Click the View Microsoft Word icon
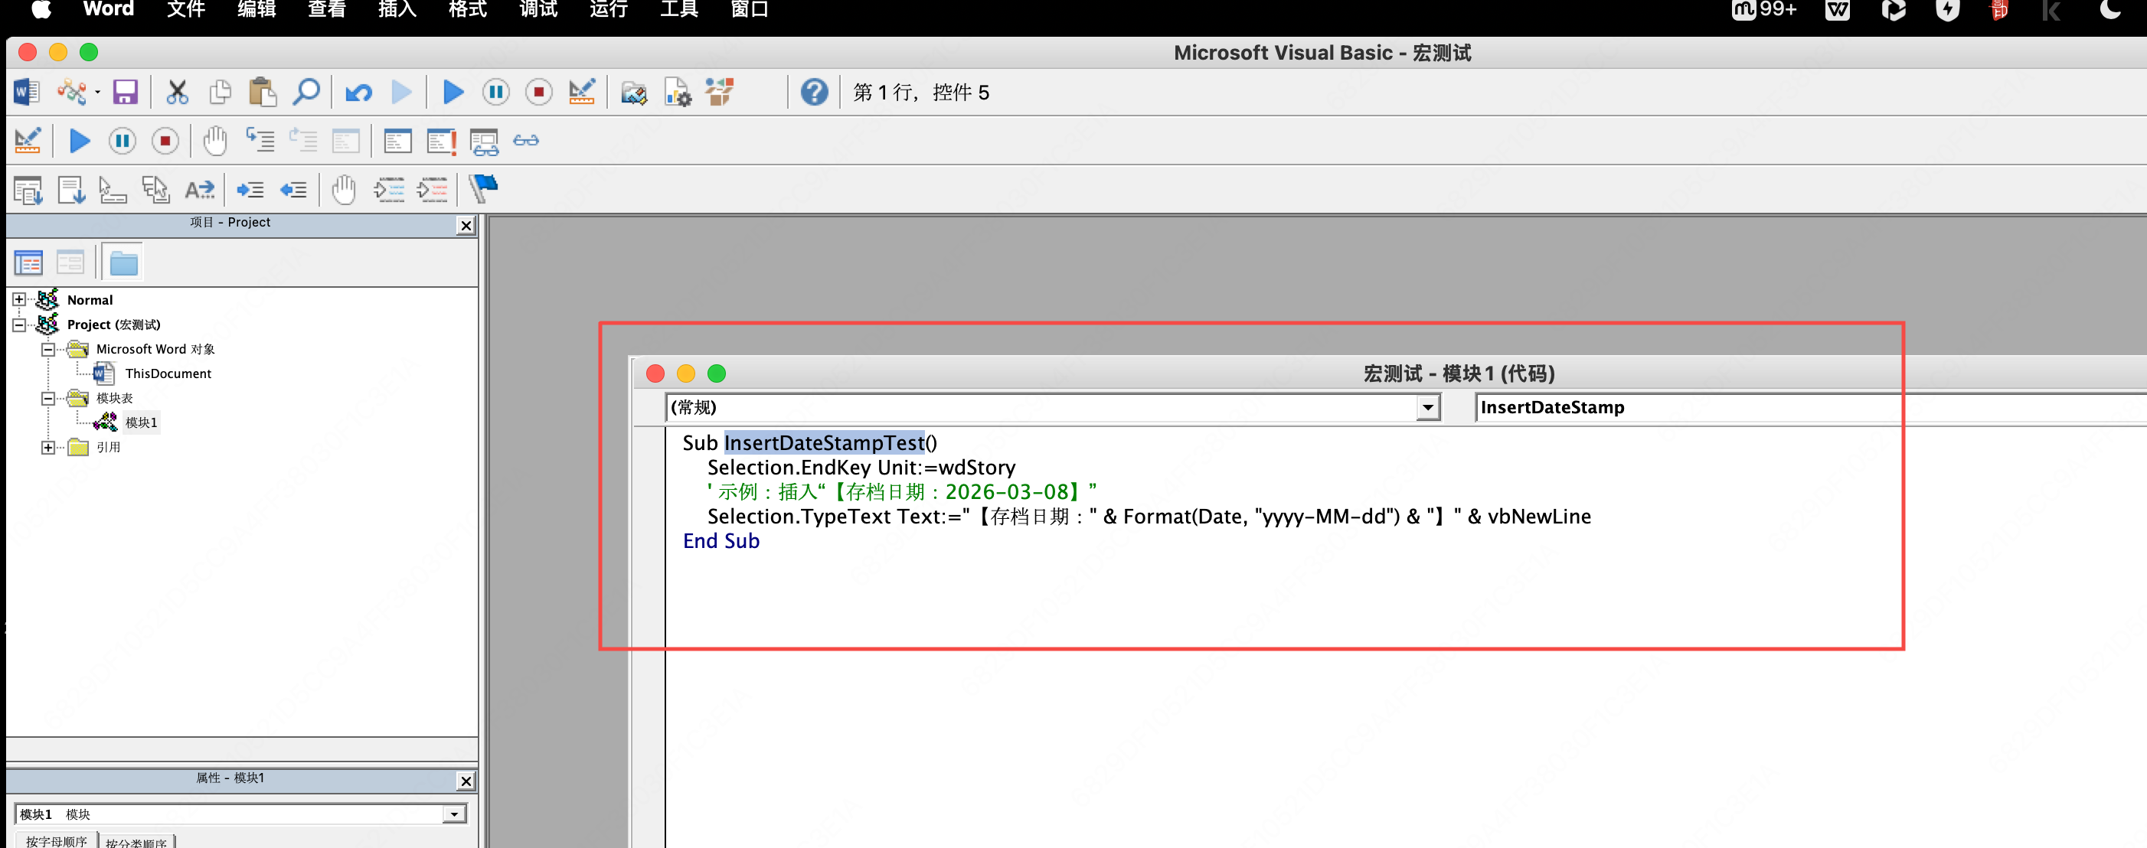Image resolution: width=2147 pixels, height=848 pixels. [27, 92]
